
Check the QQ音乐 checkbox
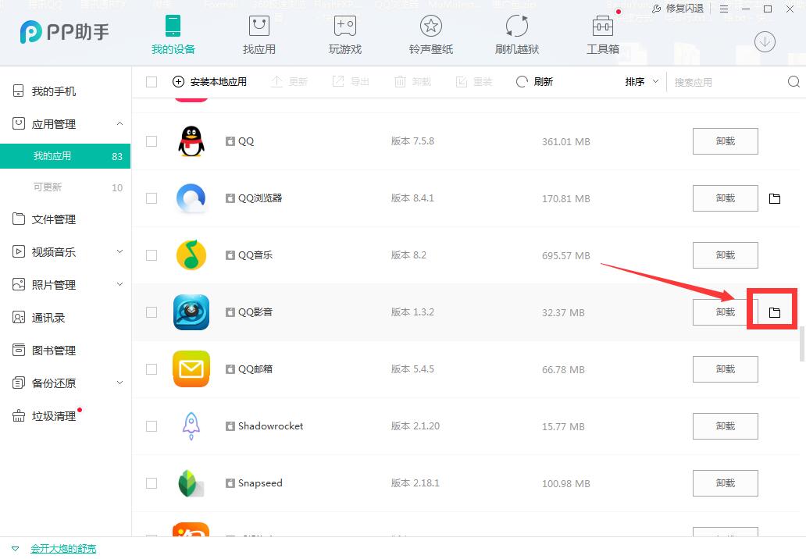point(152,255)
